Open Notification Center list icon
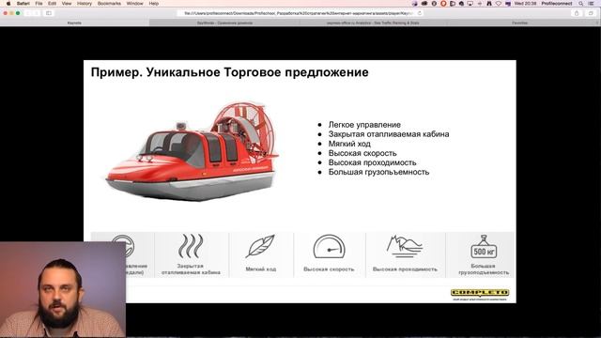The height and width of the screenshot is (338, 601). point(592,4)
